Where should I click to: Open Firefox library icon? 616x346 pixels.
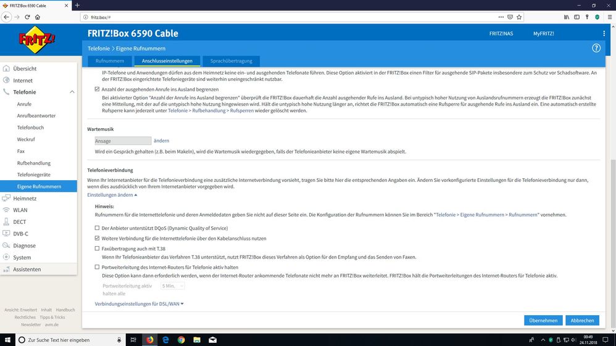(567, 17)
